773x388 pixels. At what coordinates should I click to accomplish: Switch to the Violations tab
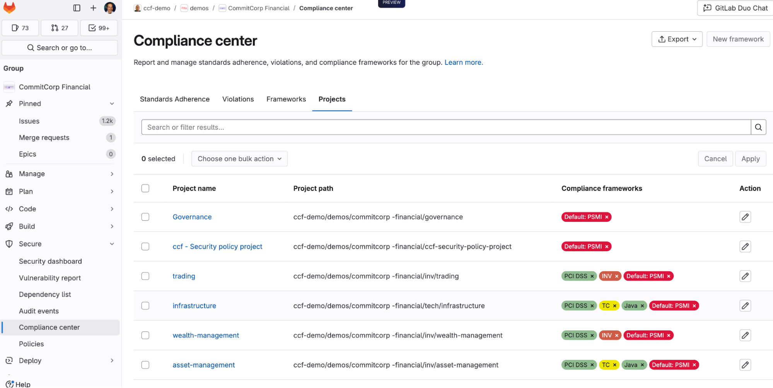click(x=238, y=99)
